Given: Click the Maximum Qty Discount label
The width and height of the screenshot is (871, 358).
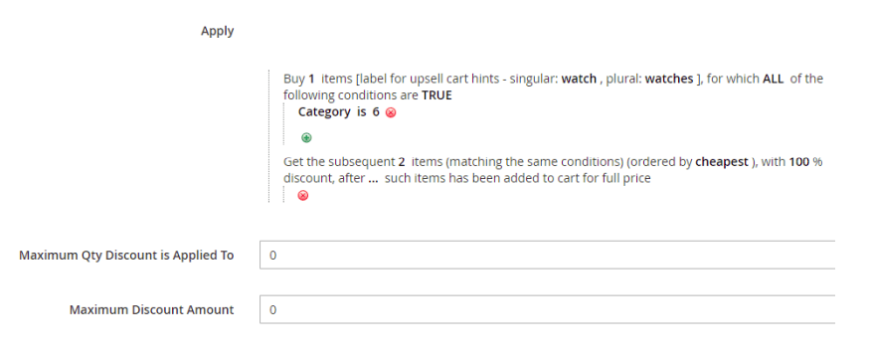Looking at the screenshot, I should click(x=126, y=256).
